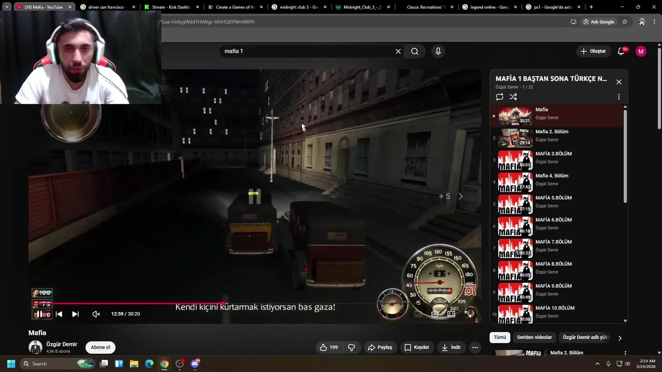The image size is (662, 372).
Task: Open more actions ellipsis below video
Action: coord(475,347)
